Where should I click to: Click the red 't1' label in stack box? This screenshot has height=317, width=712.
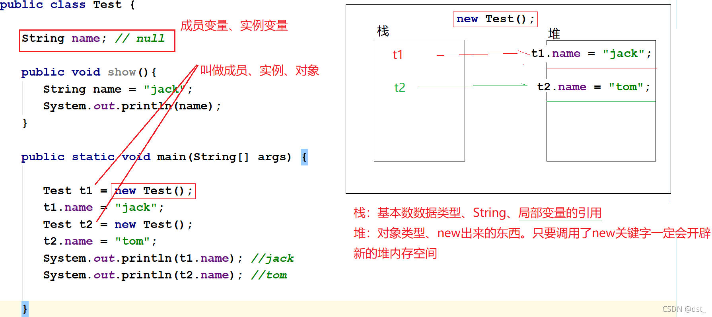[398, 54]
